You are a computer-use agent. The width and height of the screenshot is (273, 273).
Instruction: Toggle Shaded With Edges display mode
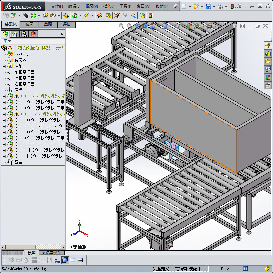[x=65, y=260]
